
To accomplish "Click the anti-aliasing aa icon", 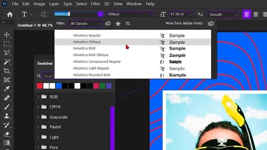I will coord(200,14).
